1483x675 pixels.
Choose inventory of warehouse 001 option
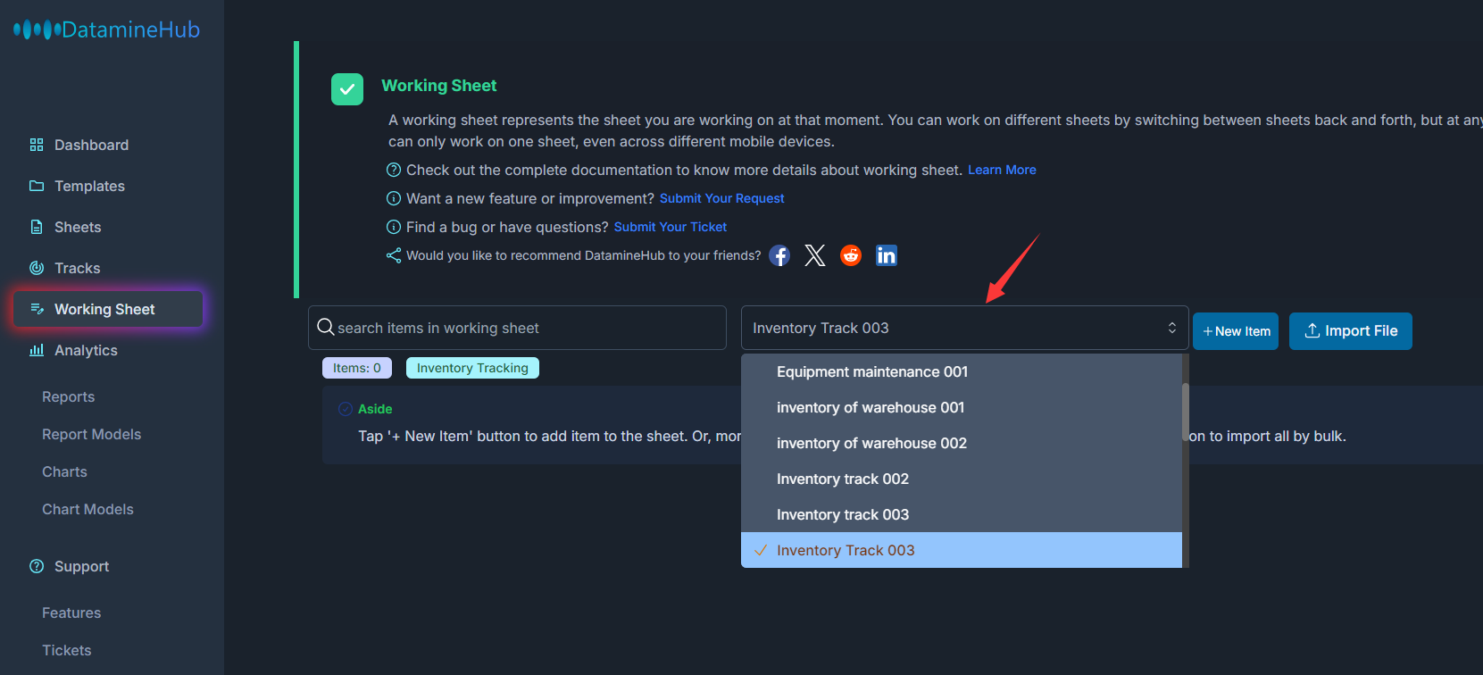[962, 407]
